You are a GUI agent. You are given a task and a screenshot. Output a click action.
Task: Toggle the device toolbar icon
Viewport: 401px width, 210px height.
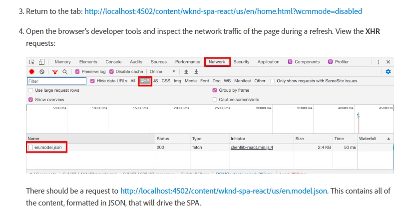(x=41, y=62)
